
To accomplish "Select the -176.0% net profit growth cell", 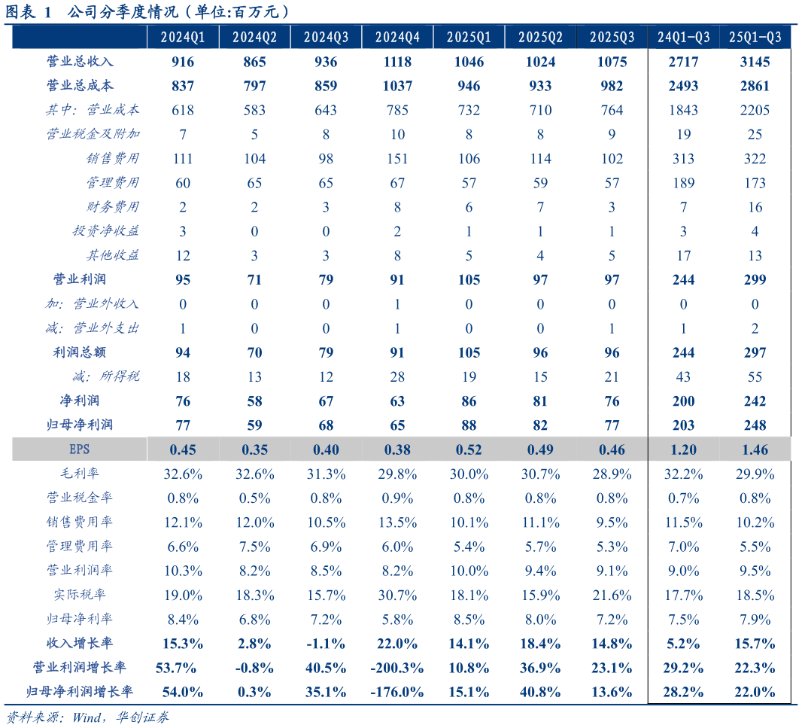I will pos(397,692).
